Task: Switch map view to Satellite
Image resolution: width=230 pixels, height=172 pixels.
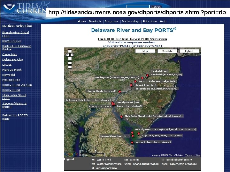Action: tap(167, 51)
